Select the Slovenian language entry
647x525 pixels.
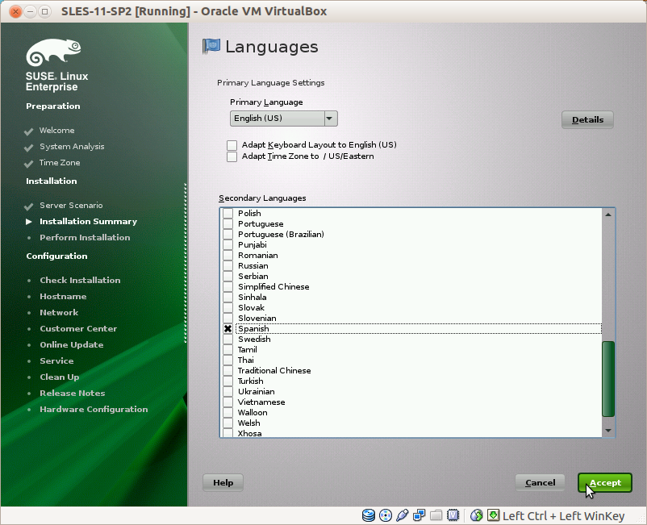pos(411,319)
